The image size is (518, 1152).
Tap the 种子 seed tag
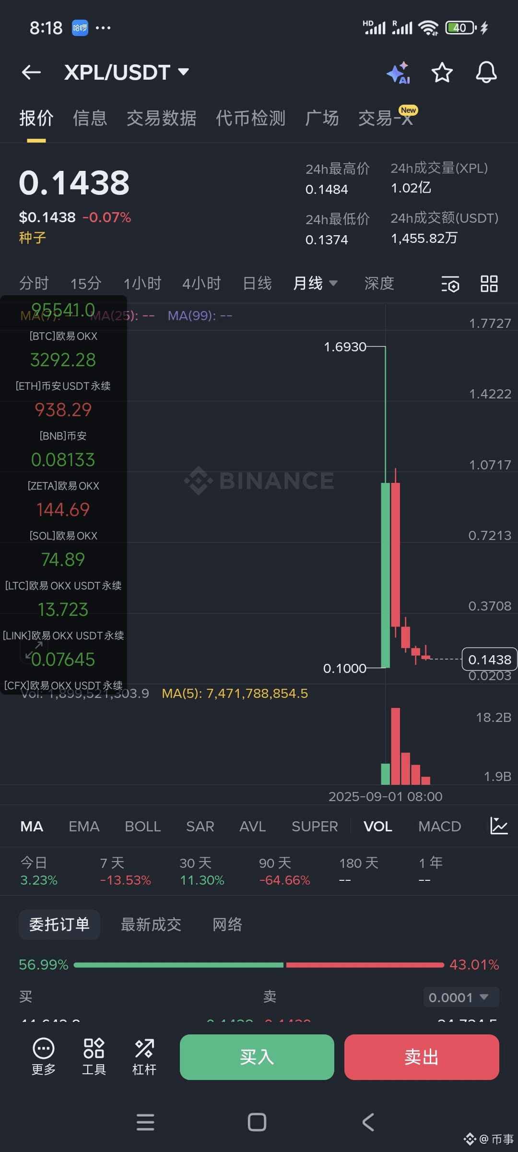[x=33, y=237]
